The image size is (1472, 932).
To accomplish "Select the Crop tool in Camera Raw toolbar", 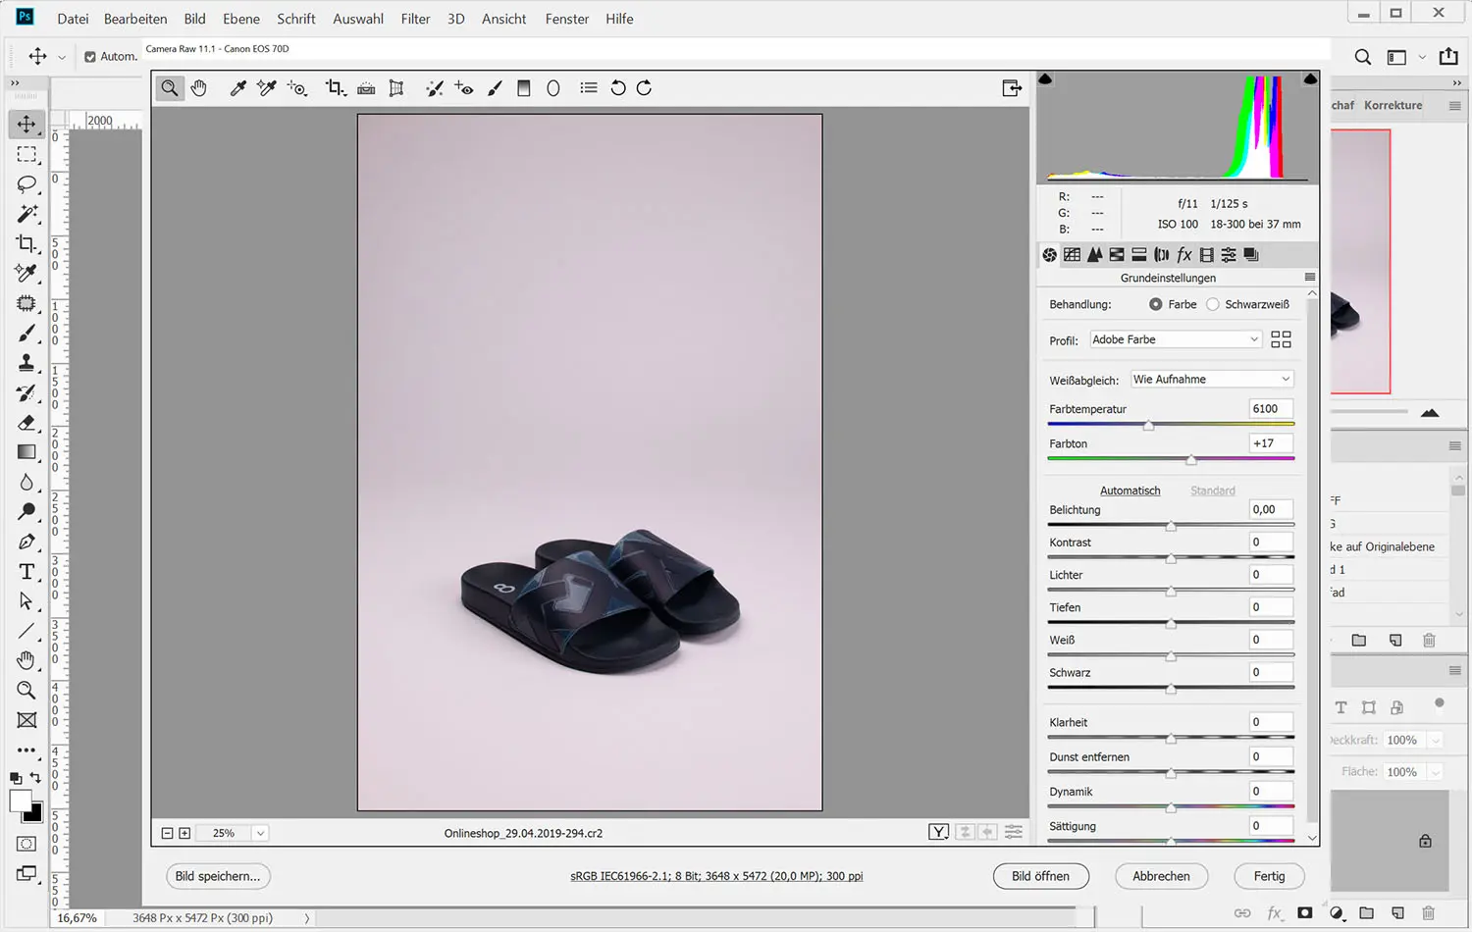I will tap(335, 88).
